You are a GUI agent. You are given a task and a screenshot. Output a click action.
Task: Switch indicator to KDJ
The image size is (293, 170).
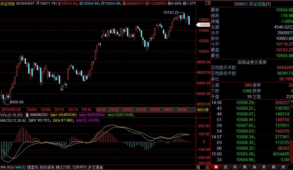point(11,167)
